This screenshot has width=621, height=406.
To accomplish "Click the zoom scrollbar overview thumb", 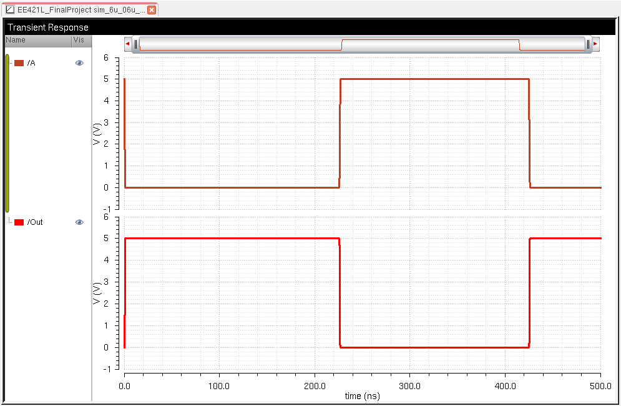I will point(362,44).
